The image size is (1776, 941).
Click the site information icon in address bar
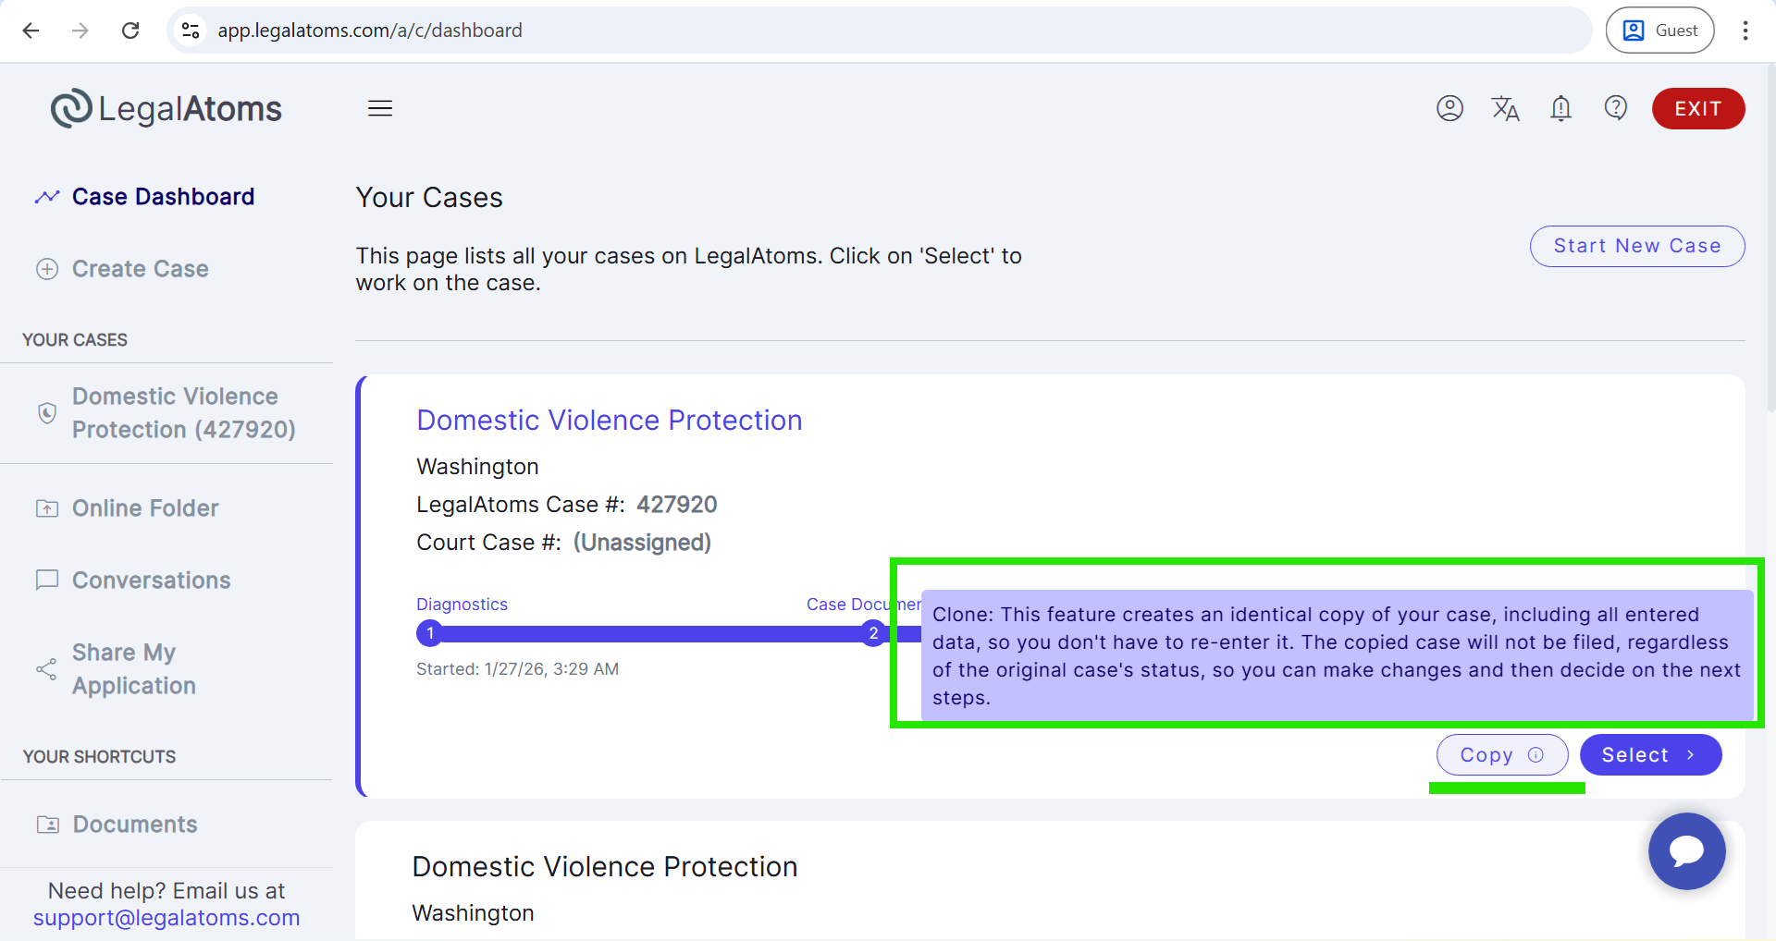pos(191,31)
